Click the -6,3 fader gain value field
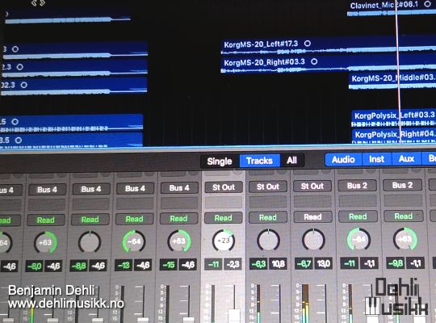The width and height of the screenshot is (436, 323). coord(258,264)
